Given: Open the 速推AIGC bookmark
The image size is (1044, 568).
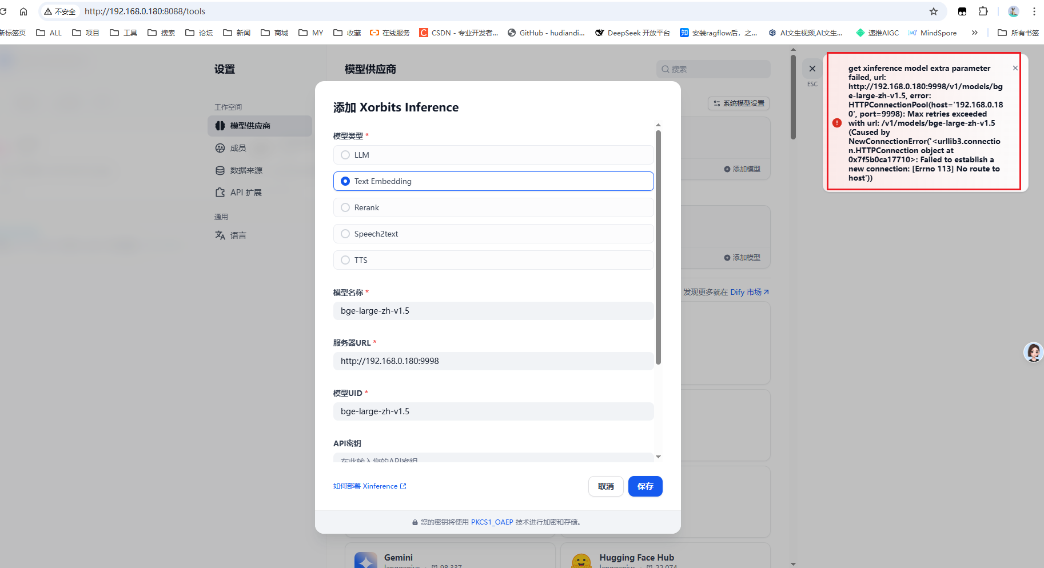Looking at the screenshot, I should click(877, 33).
